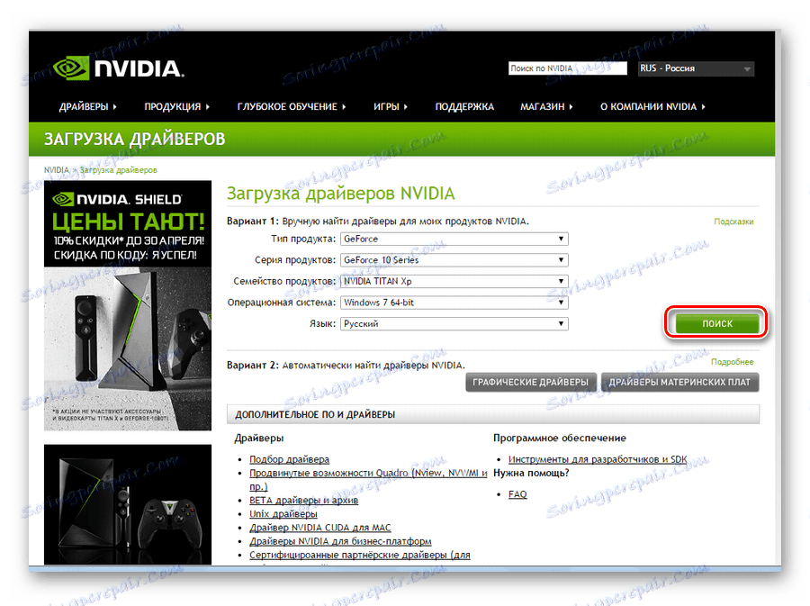Click the FAQ link

point(517,493)
